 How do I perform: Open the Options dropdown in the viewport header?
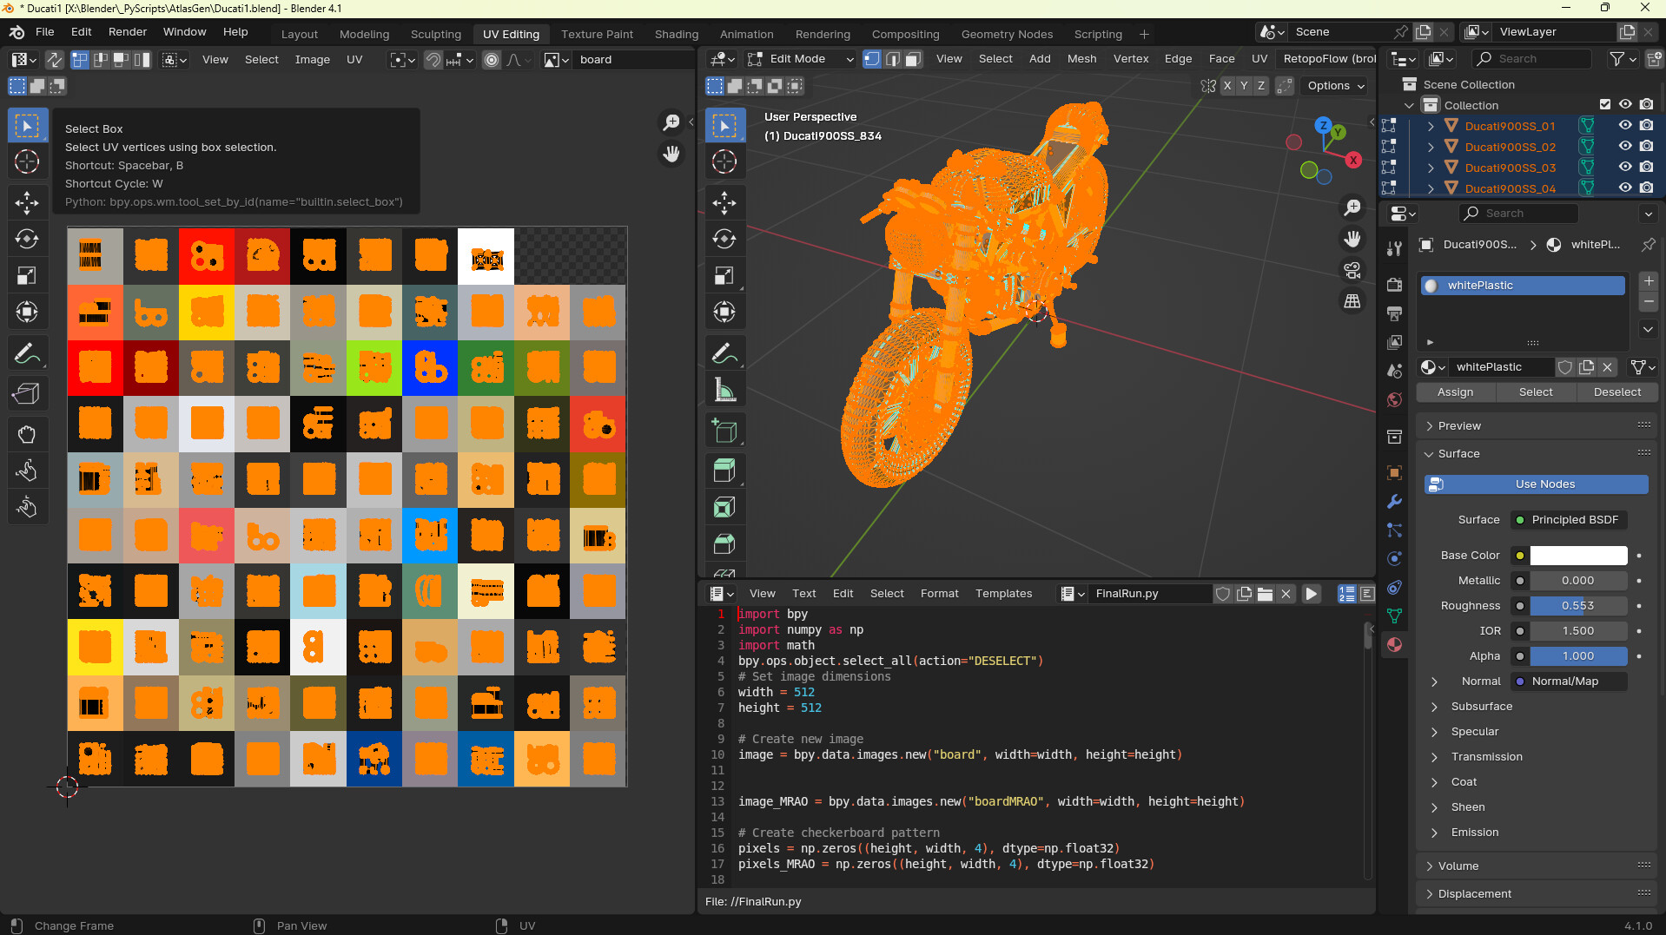[1334, 86]
